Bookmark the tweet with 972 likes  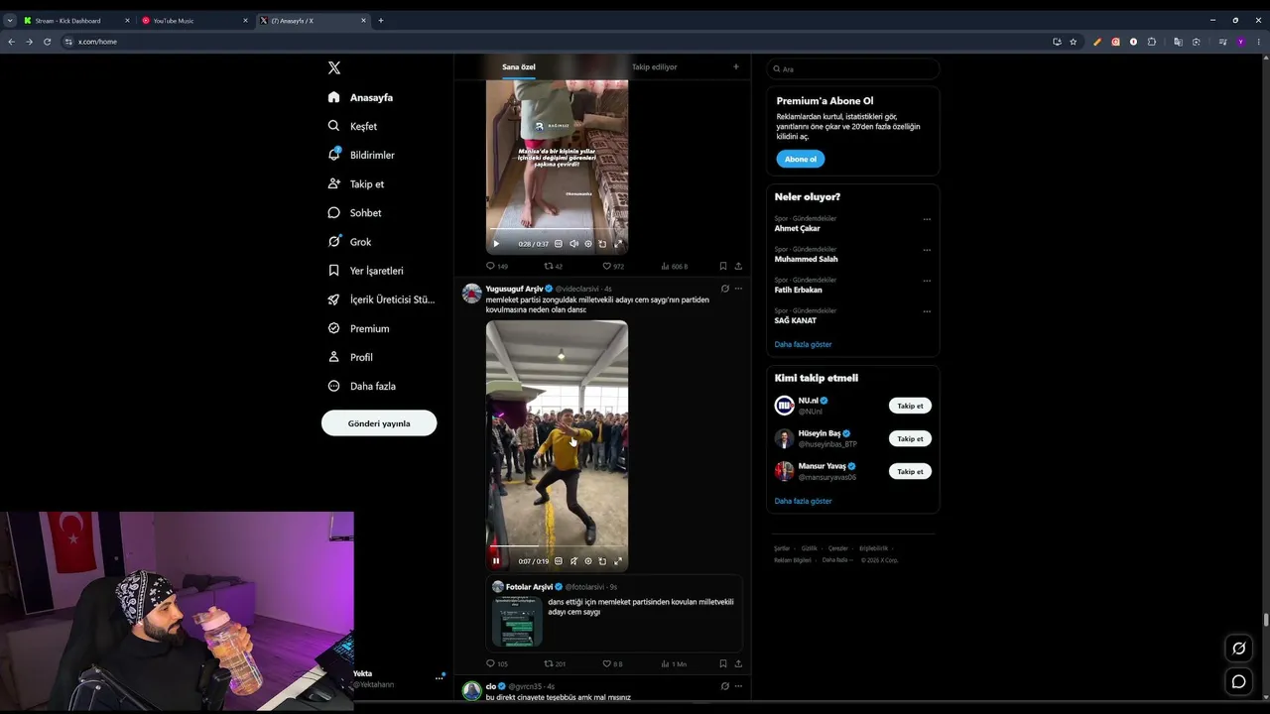tap(723, 266)
